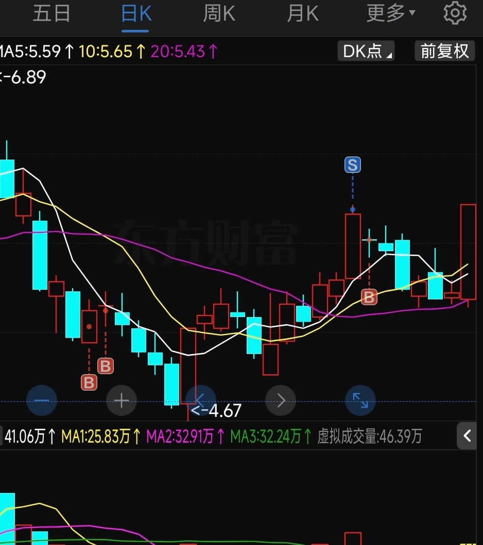This screenshot has width=483, height=545.
Task: Expand the 更多 dropdown menu
Action: (x=391, y=13)
